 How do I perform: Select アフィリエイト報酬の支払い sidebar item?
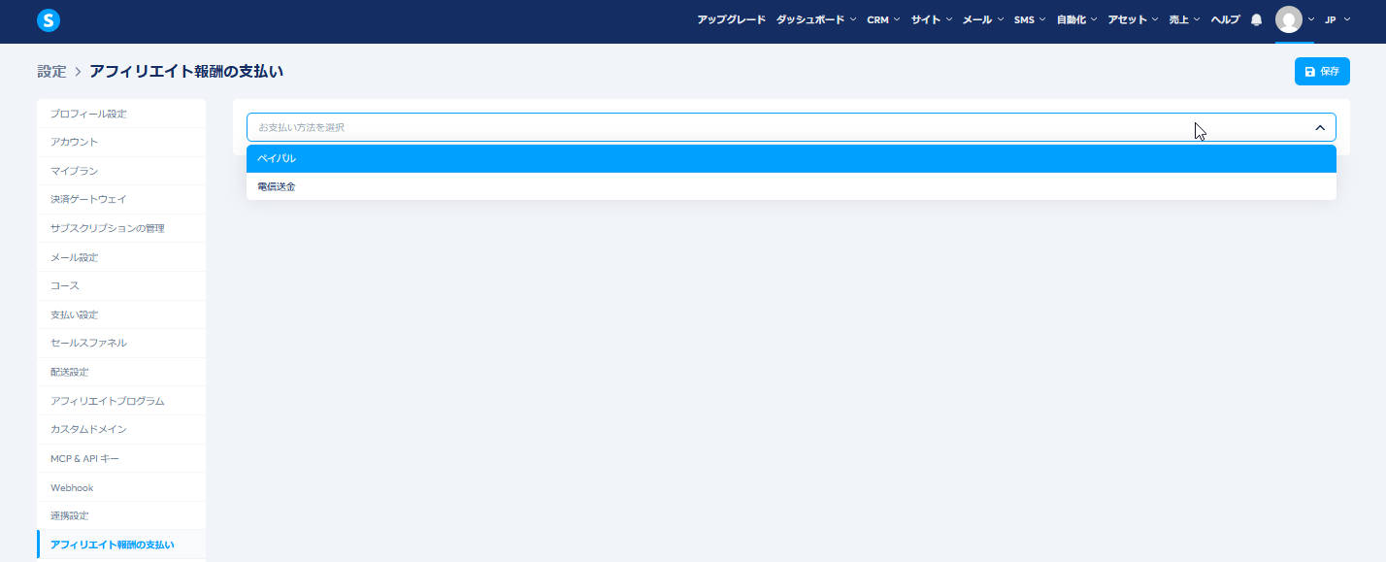(121, 545)
